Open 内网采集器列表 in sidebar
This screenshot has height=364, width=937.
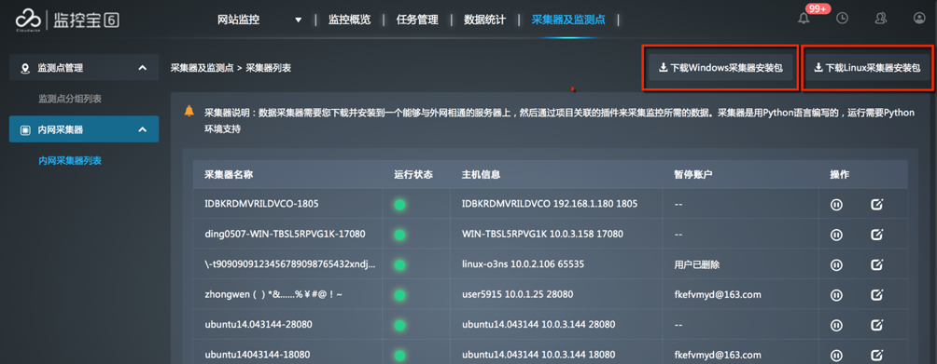[70, 161]
